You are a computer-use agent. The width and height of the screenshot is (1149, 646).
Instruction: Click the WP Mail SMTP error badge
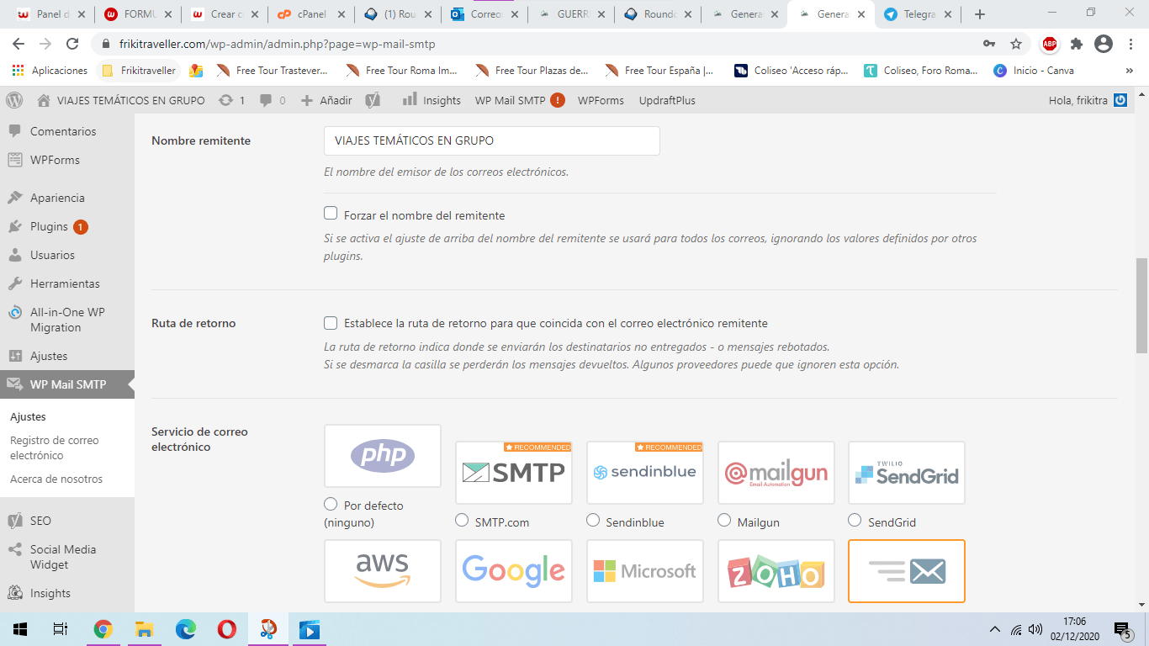click(558, 100)
